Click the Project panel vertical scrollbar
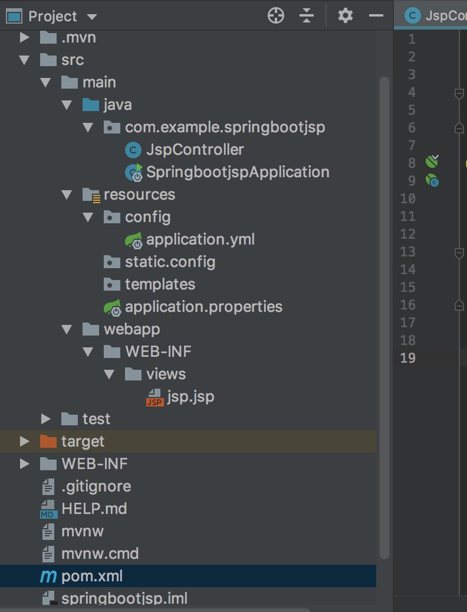This screenshot has width=467, height=612. [x=384, y=295]
